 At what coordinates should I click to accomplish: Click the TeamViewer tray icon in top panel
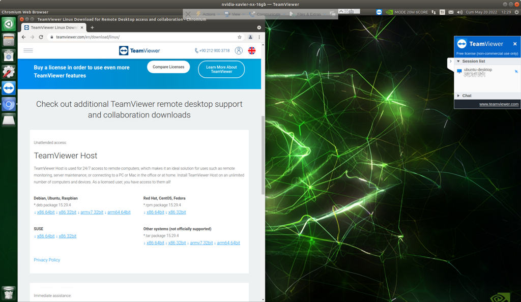click(379, 12)
